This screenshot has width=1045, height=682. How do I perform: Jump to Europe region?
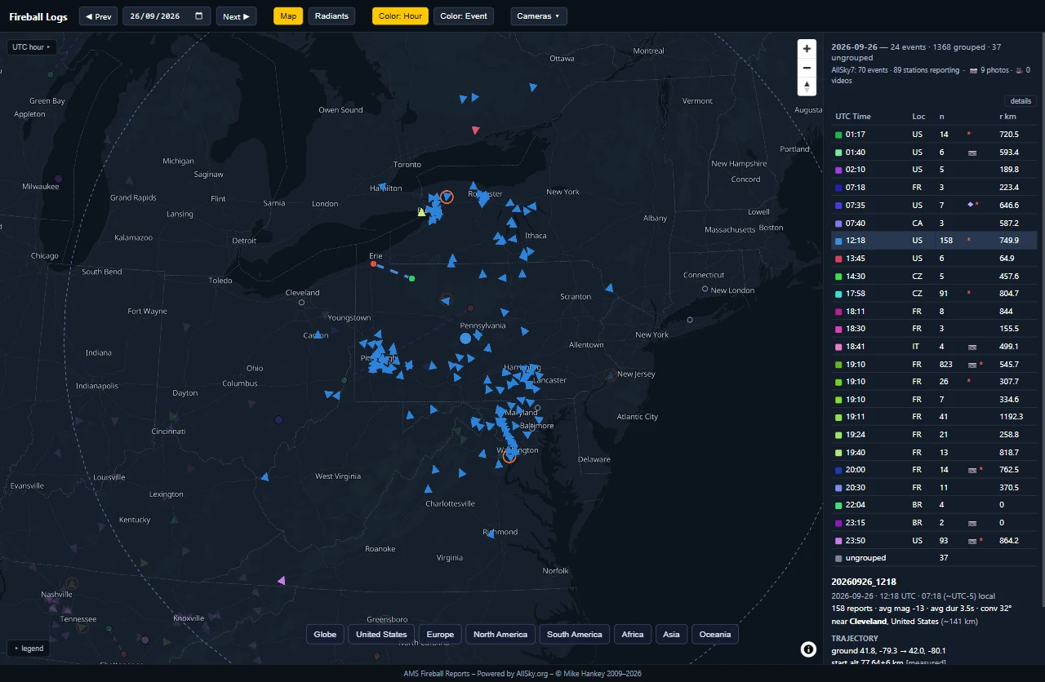pyautogui.click(x=440, y=635)
